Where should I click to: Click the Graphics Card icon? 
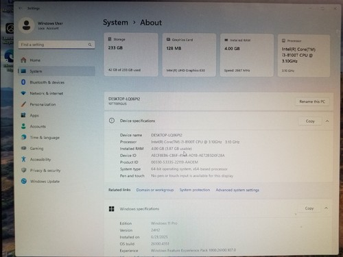click(168, 40)
